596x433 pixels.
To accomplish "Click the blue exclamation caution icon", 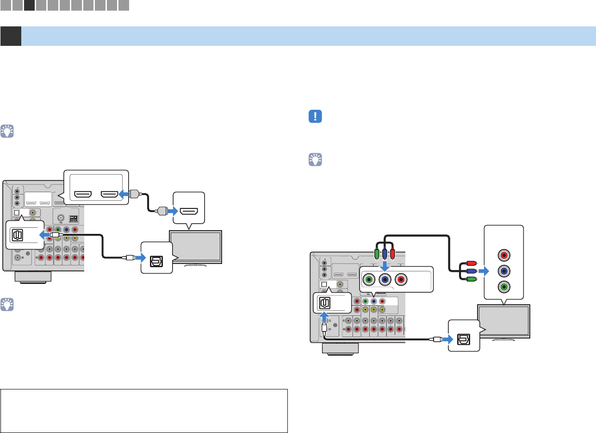I will (x=315, y=116).
